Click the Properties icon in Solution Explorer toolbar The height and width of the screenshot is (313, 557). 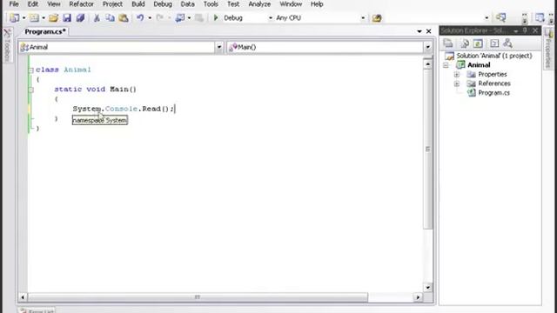click(448, 43)
